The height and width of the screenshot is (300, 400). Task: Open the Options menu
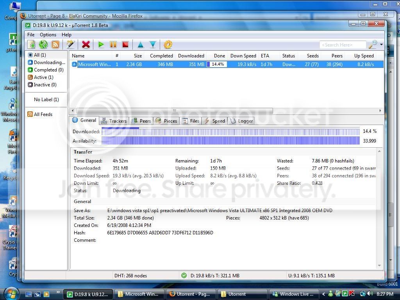pos(48,35)
